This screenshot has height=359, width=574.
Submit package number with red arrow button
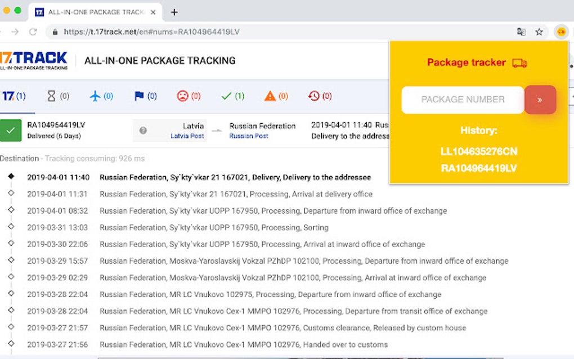pos(540,100)
